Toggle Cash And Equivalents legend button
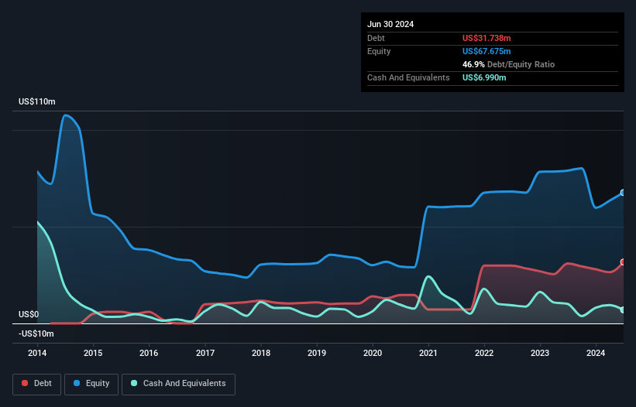 (x=178, y=384)
